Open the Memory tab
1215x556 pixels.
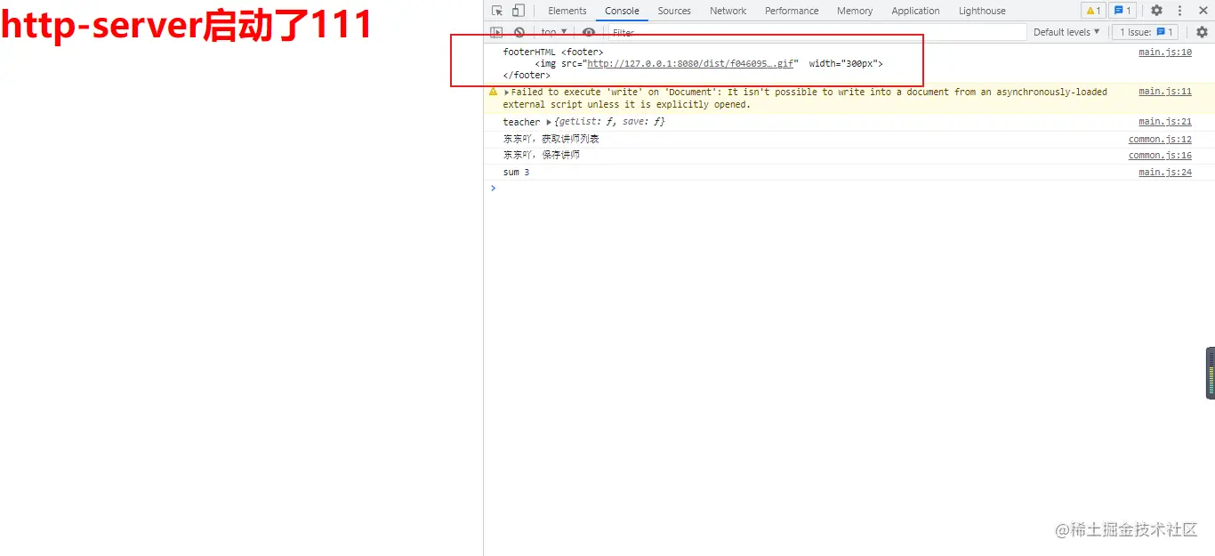click(x=855, y=11)
